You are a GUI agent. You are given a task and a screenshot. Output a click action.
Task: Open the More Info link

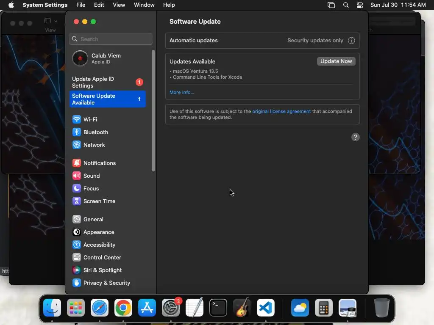[x=181, y=92]
